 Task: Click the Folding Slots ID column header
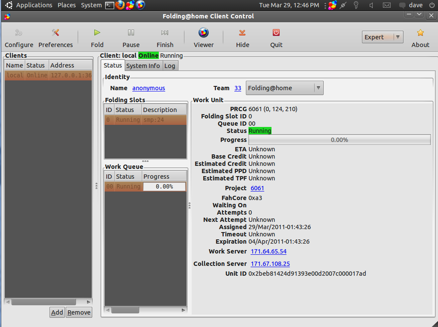[x=109, y=110]
